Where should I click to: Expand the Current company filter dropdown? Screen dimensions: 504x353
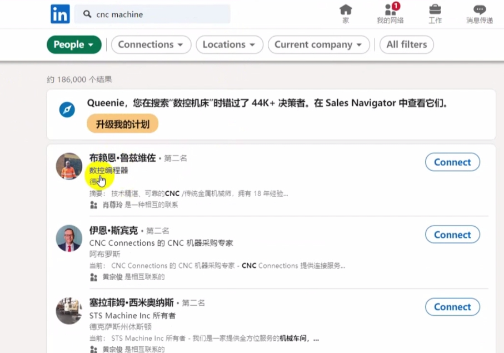318,44
